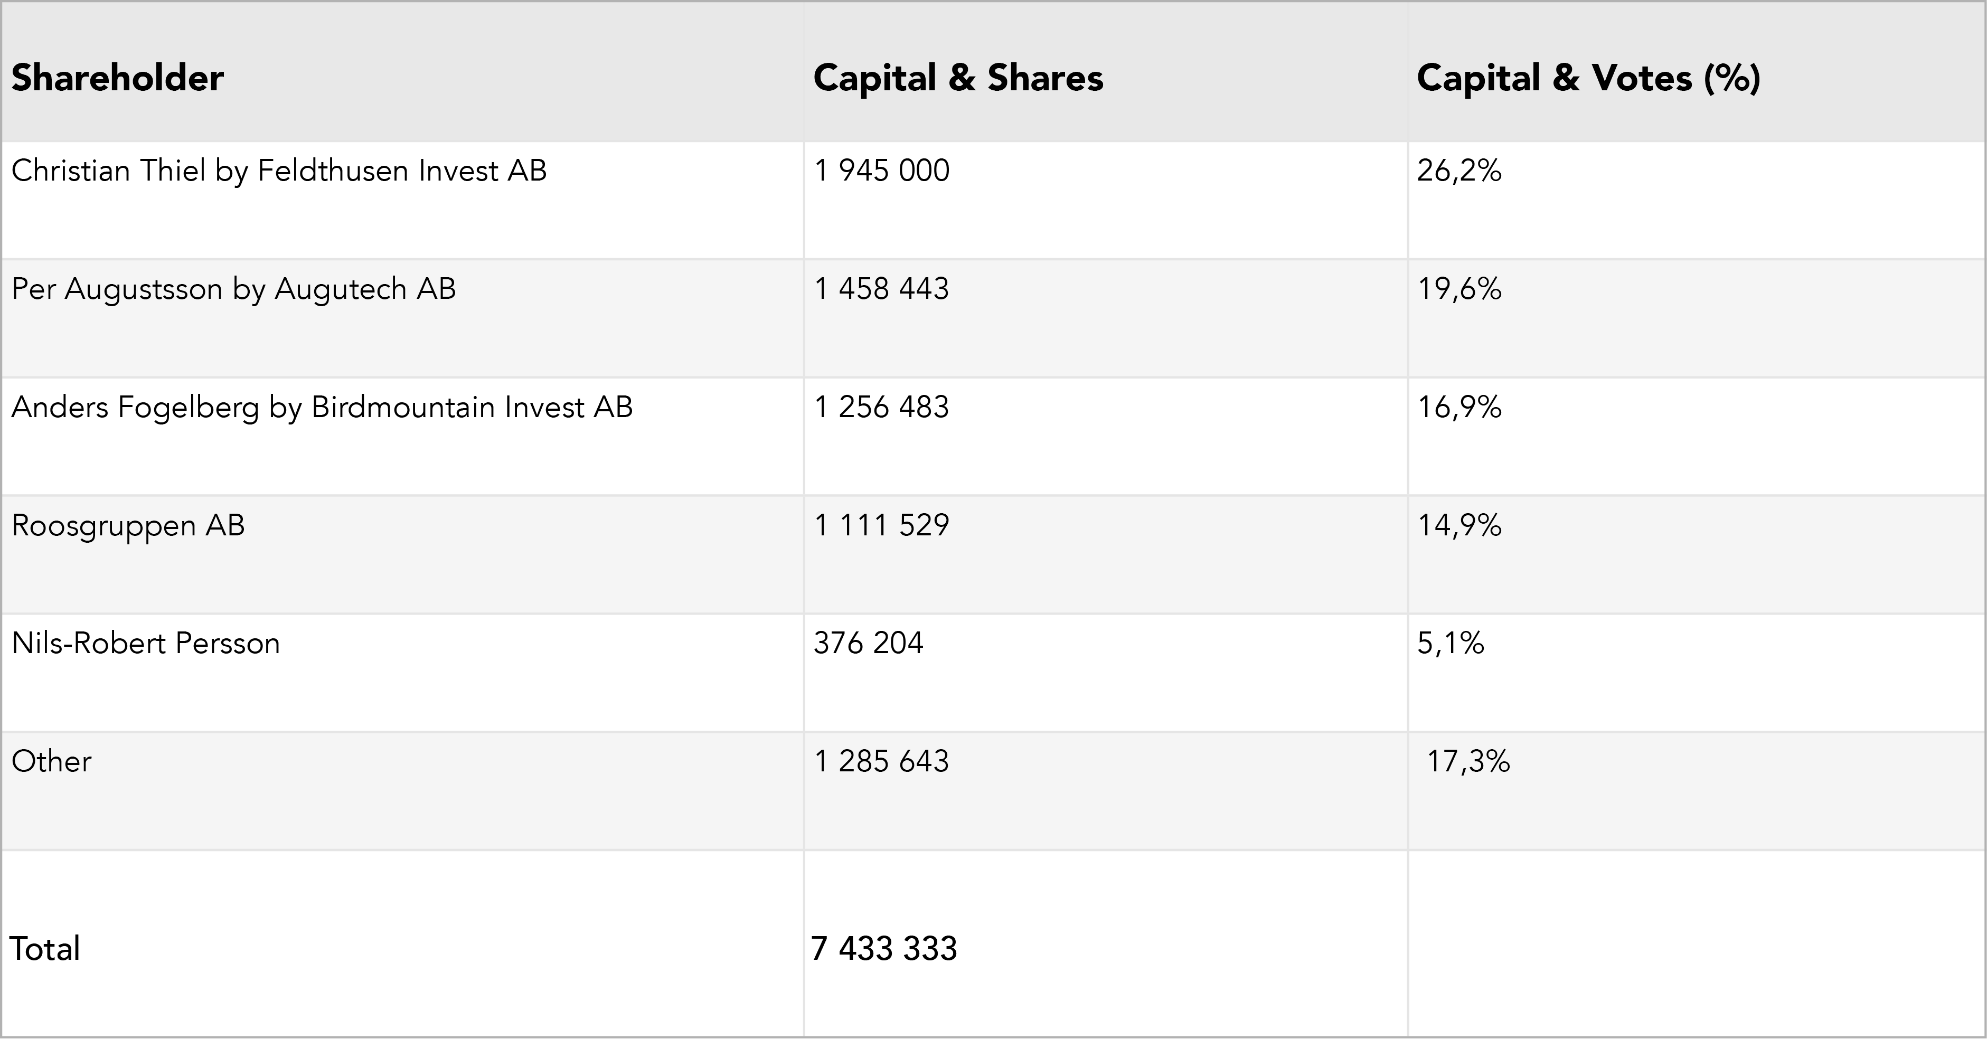Select the Per Augustsson by Augutech AB cell
The image size is (1987, 1048).
click(234, 289)
